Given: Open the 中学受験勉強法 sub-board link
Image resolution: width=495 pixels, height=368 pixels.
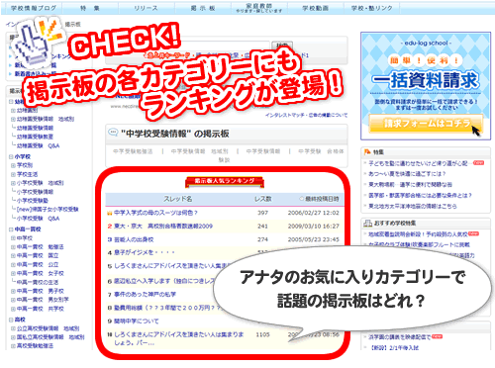Looking at the screenshot, I should (x=133, y=151).
